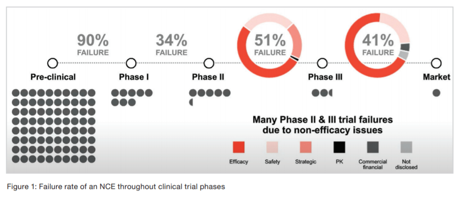Select the dots under Phase III
Viewport: 467px width, 202px height.
322,93
